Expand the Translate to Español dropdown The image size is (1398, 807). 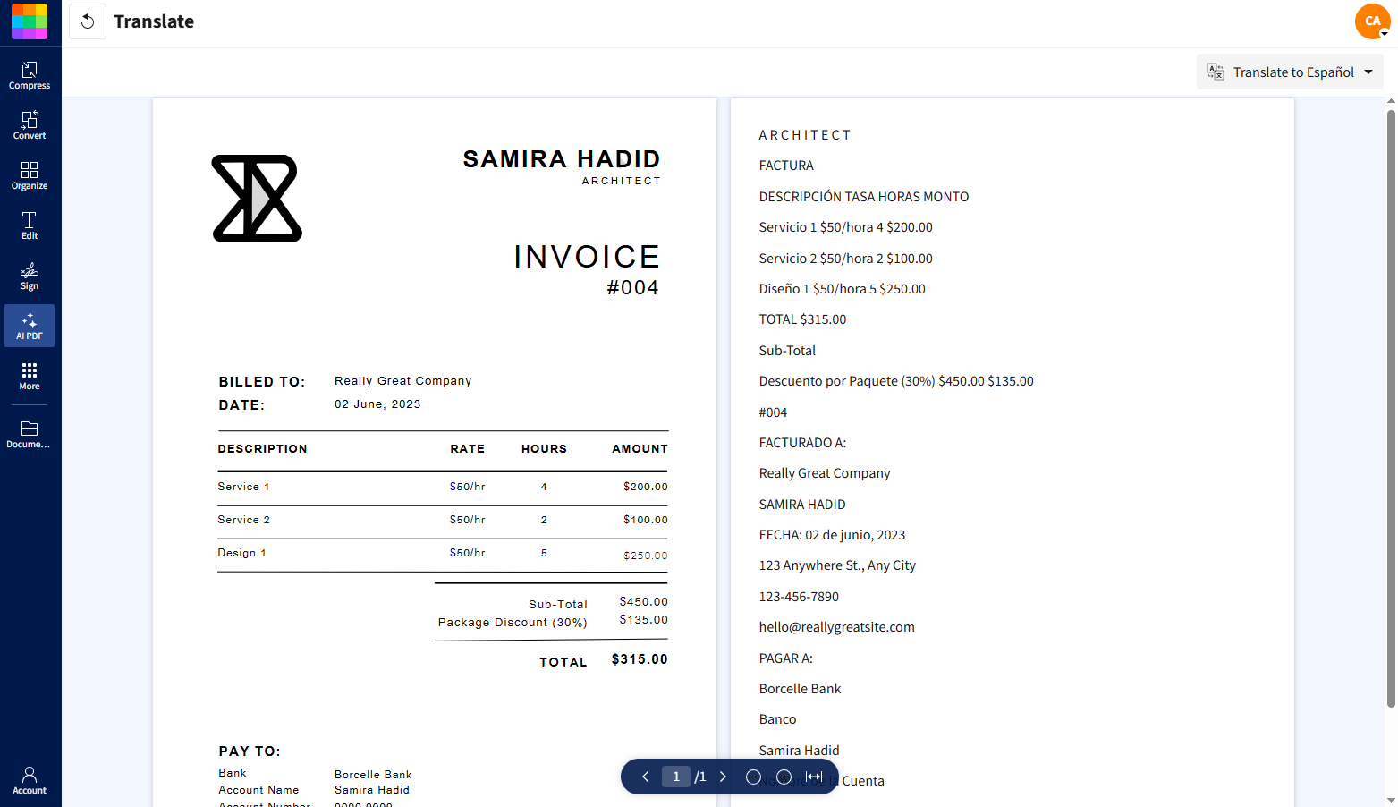(x=1290, y=72)
